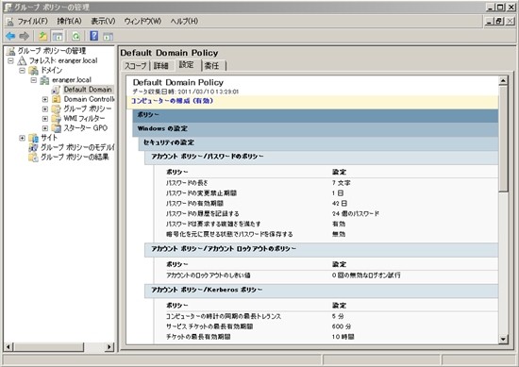519x367 pixels.
Task: Click the サービス チケットの最長有効期間 row
Action: pyautogui.click(x=326, y=326)
